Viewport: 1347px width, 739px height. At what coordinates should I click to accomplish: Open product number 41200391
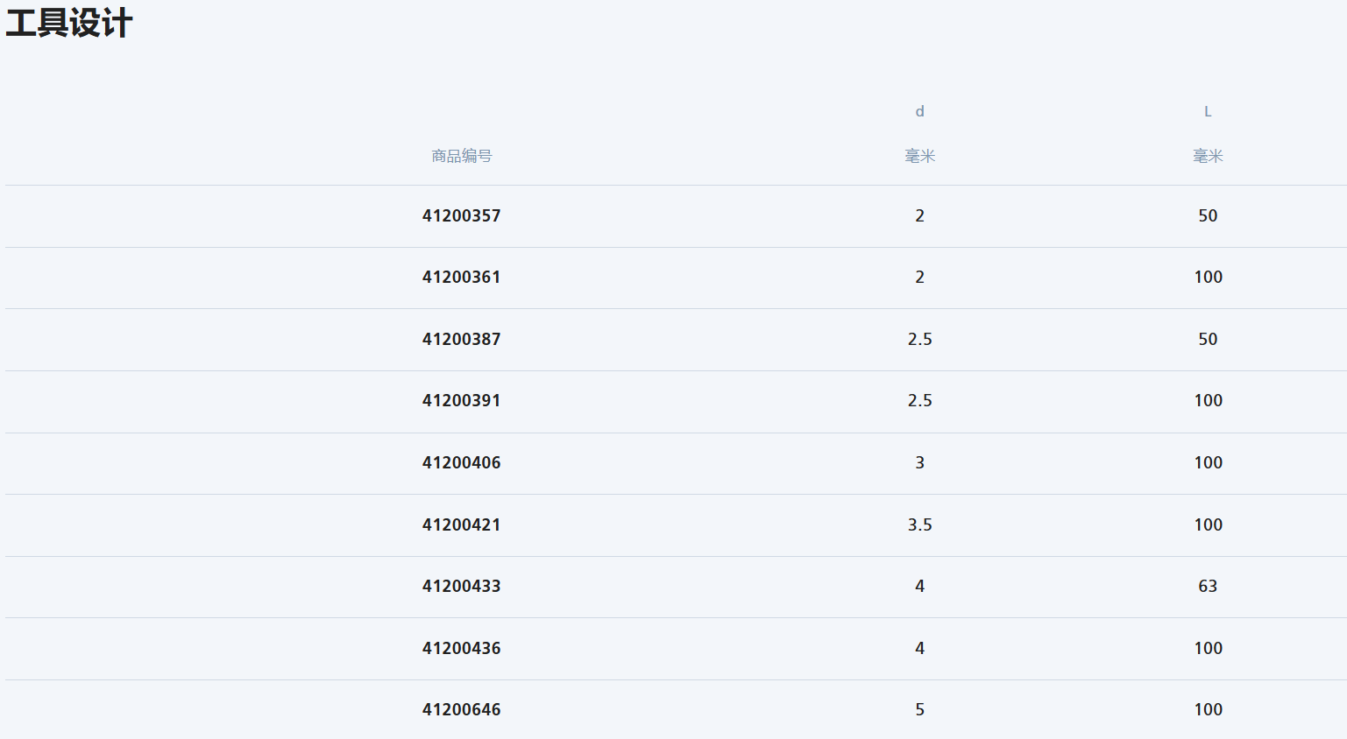pyautogui.click(x=461, y=400)
